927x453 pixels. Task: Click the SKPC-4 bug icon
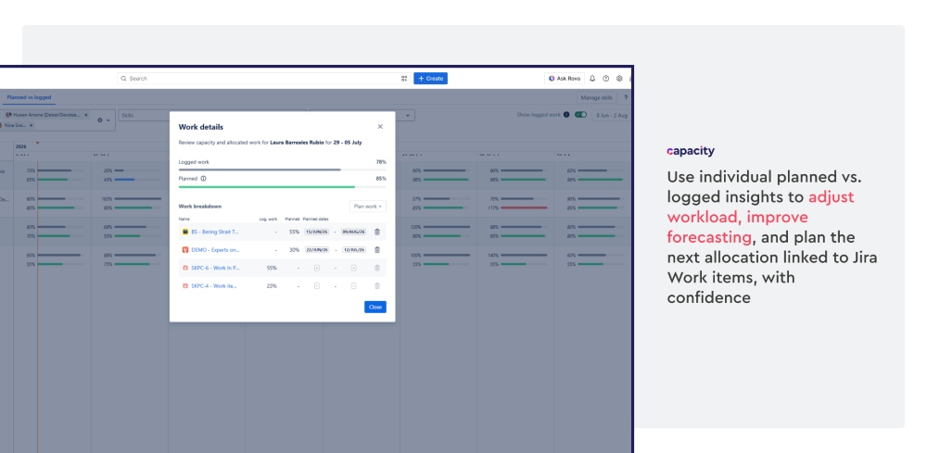coord(185,286)
